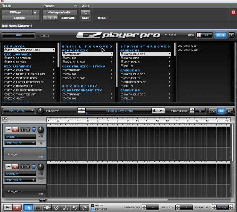Click the red target button top right
The width and height of the screenshot is (237, 212).
(x=233, y=12)
